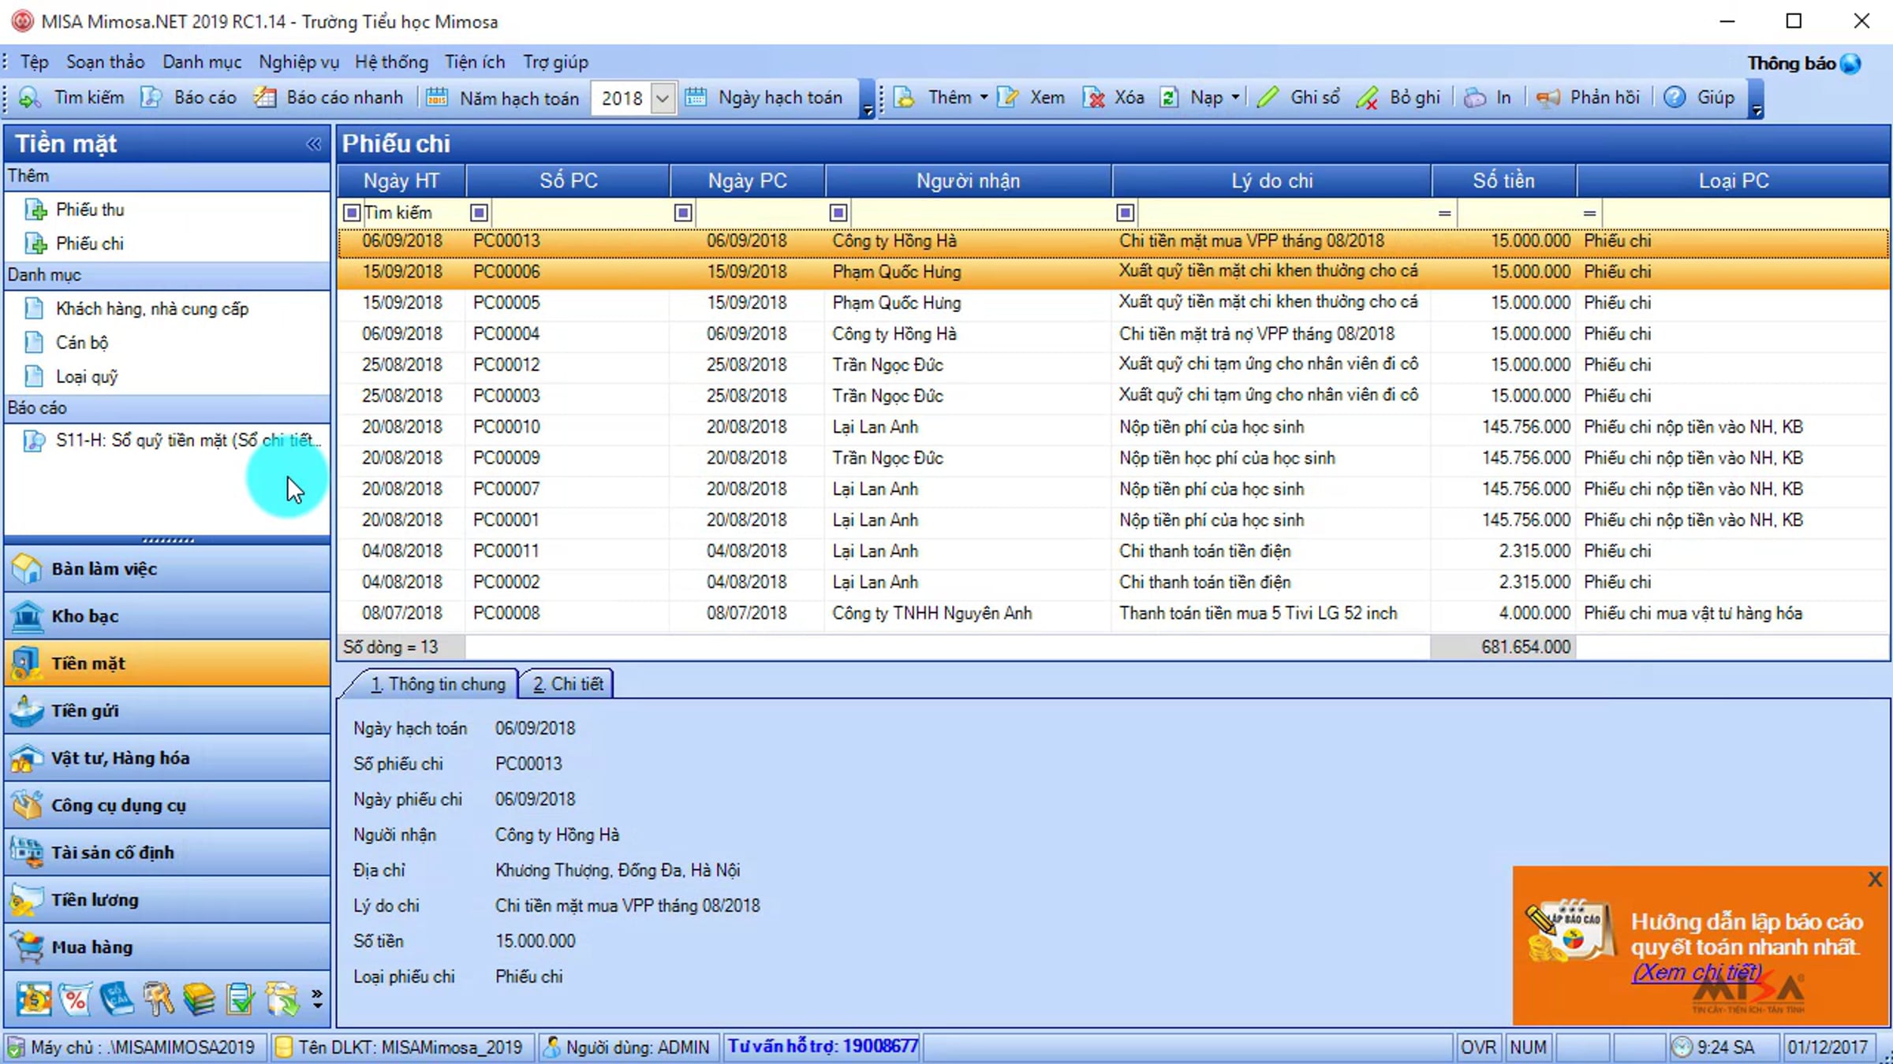Open the Mua hàng module
The image size is (1893, 1064).
tap(167, 947)
